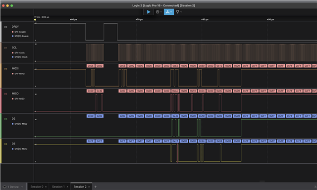Open the 1 Device selector
This screenshot has width=317, height=190.
(13, 187)
